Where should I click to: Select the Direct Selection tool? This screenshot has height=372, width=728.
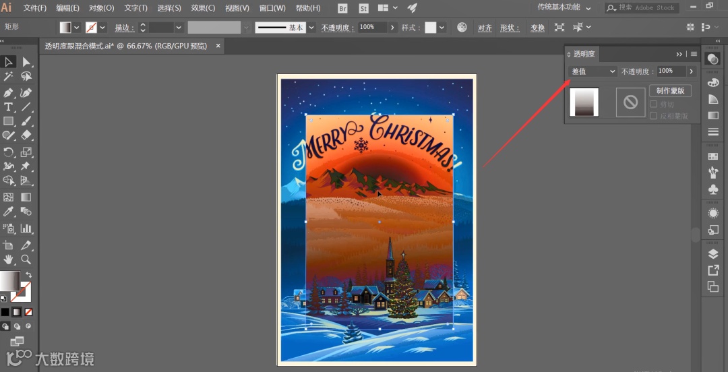pos(26,62)
